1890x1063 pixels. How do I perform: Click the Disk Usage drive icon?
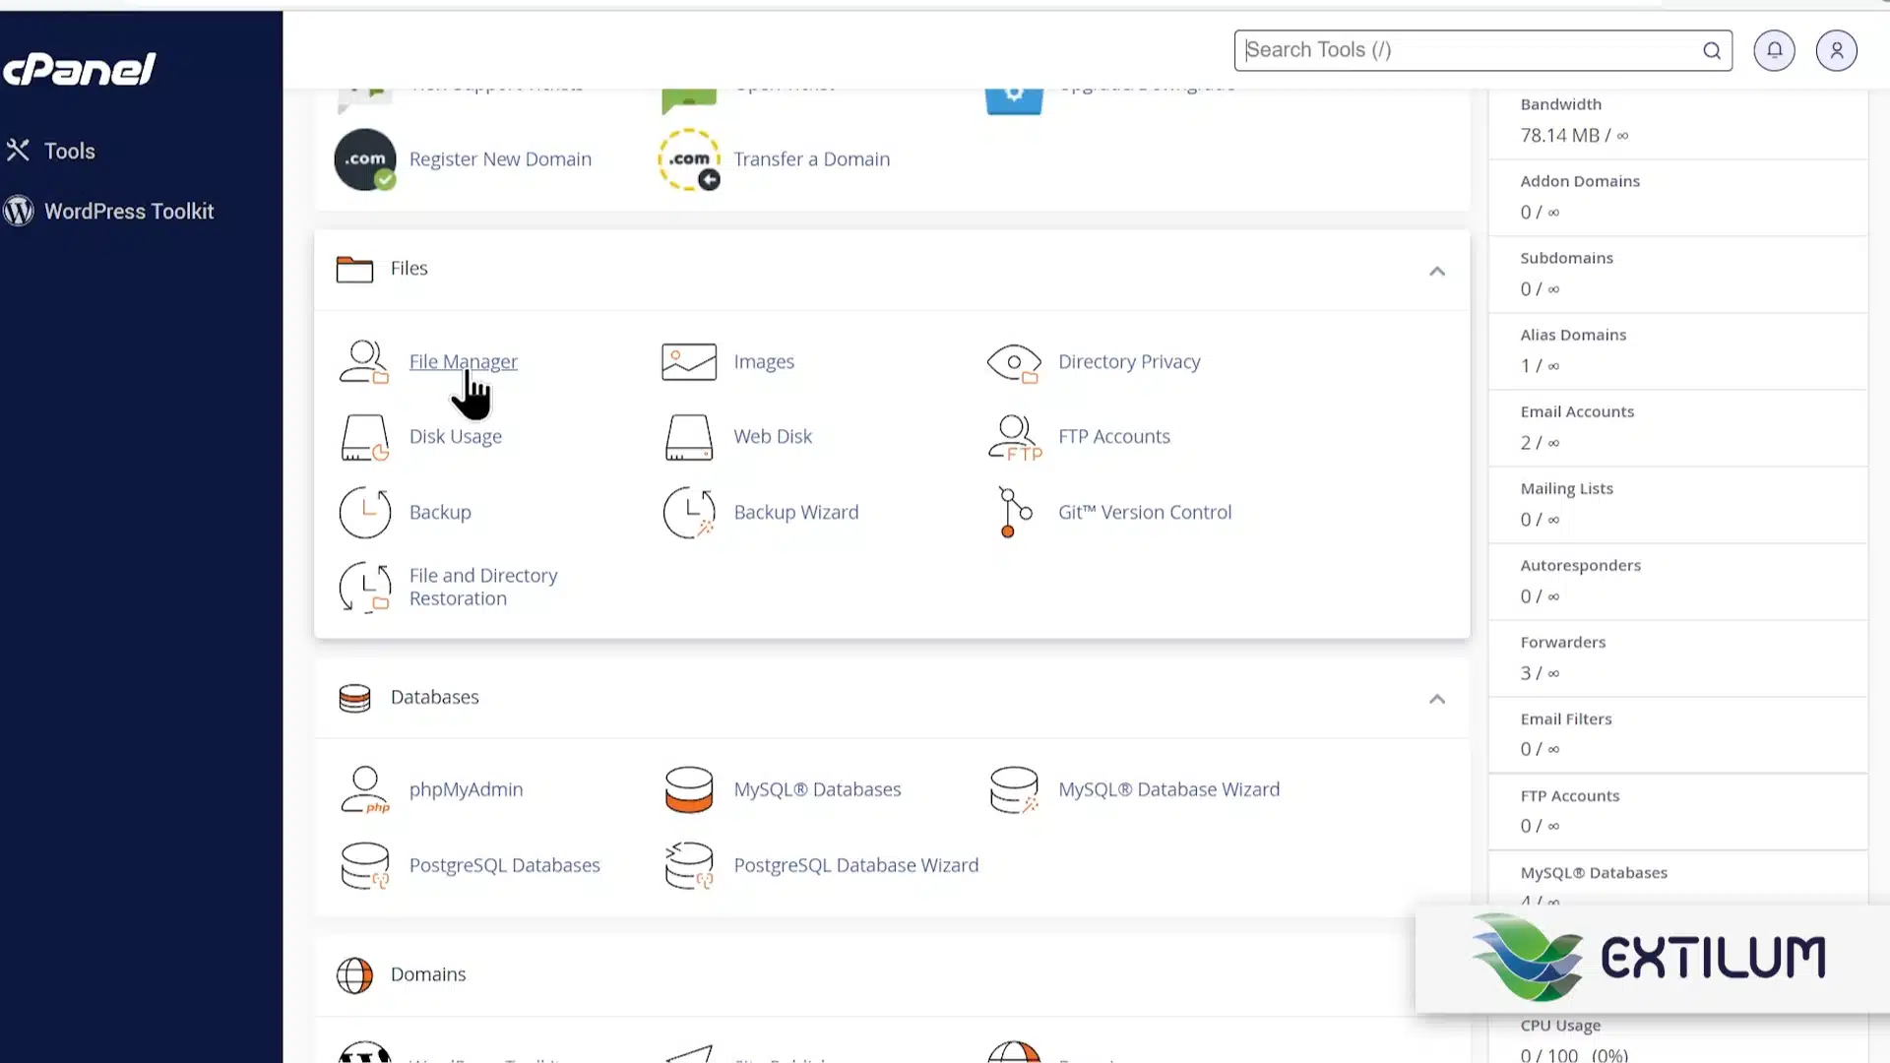click(364, 437)
